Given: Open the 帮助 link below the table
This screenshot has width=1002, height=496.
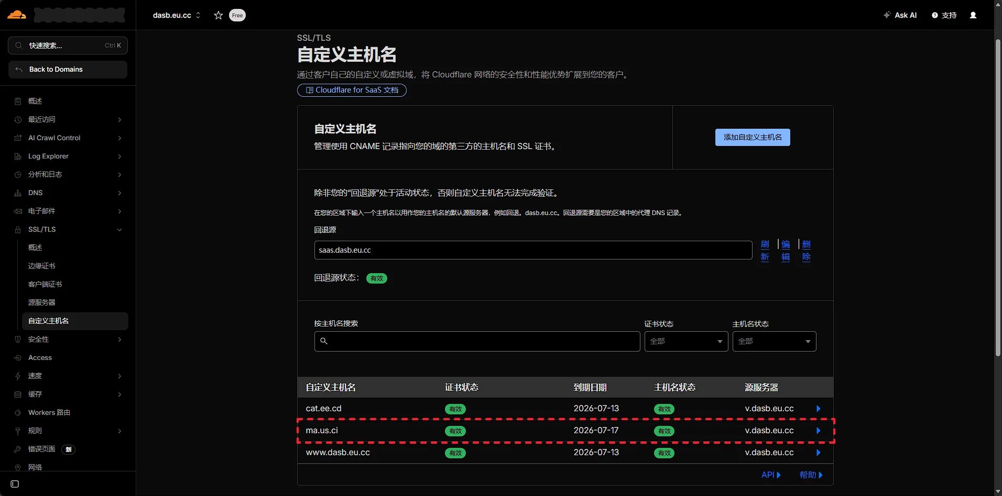Looking at the screenshot, I should [811, 475].
